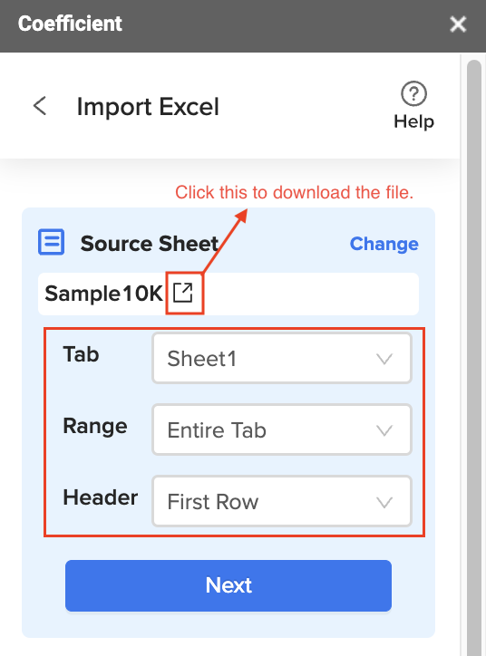Screen dimensions: 486x656
Task: Click the Header field label
Action: 100,497
